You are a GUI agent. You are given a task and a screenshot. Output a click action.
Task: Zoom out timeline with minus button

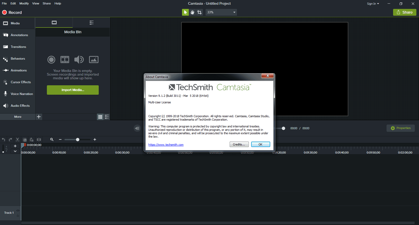pyautogui.click(x=60, y=140)
